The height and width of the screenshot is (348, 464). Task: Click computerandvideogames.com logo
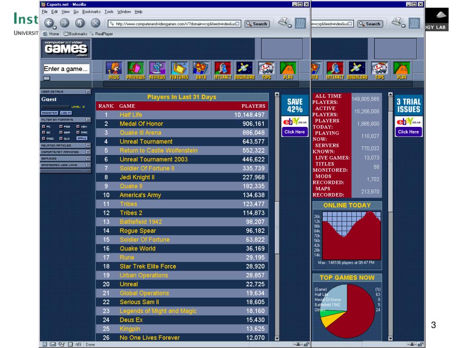[x=66, y=49]
